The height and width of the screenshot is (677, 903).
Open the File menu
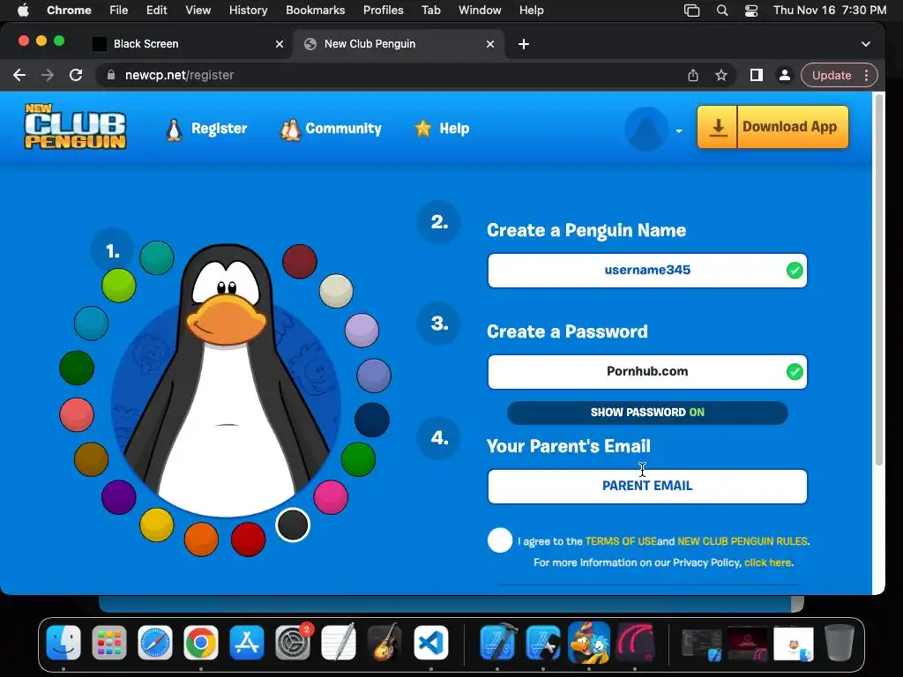pyautogui.click(x=119, y=11)
